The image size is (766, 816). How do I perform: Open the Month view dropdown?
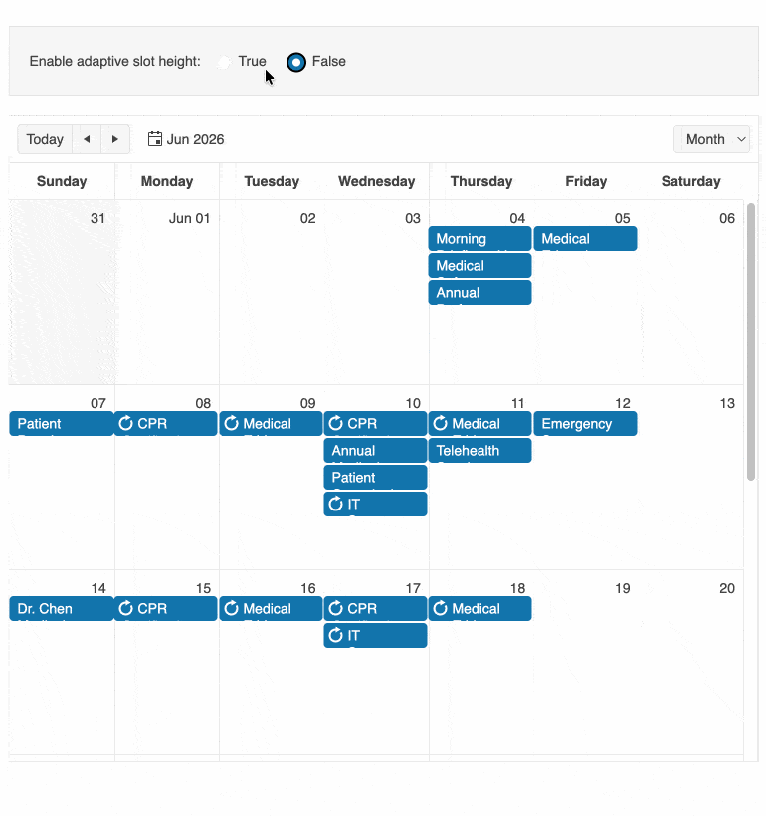tap(711, 138)
